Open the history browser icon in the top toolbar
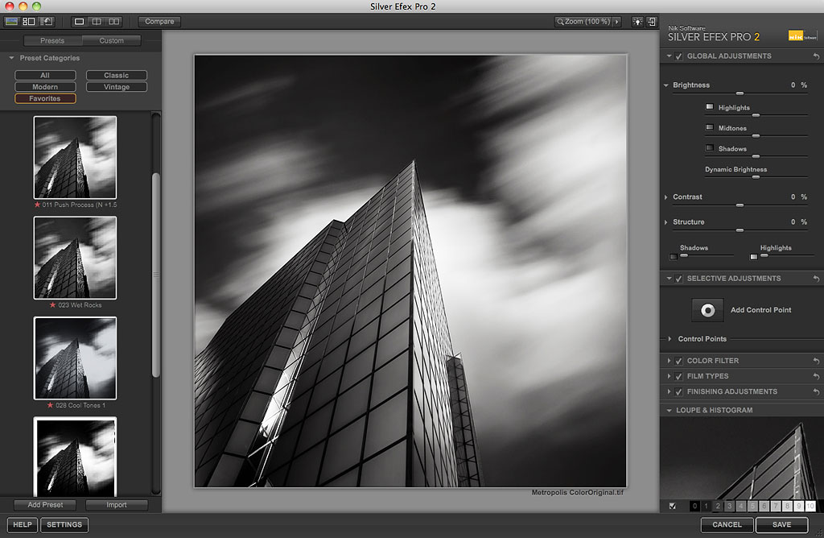Image resolution: width=824 pixels, height=538 pixels. pyautogui.click(x=47, y=22)
